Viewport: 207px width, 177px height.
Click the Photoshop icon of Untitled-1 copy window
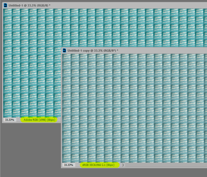point(64,51)
